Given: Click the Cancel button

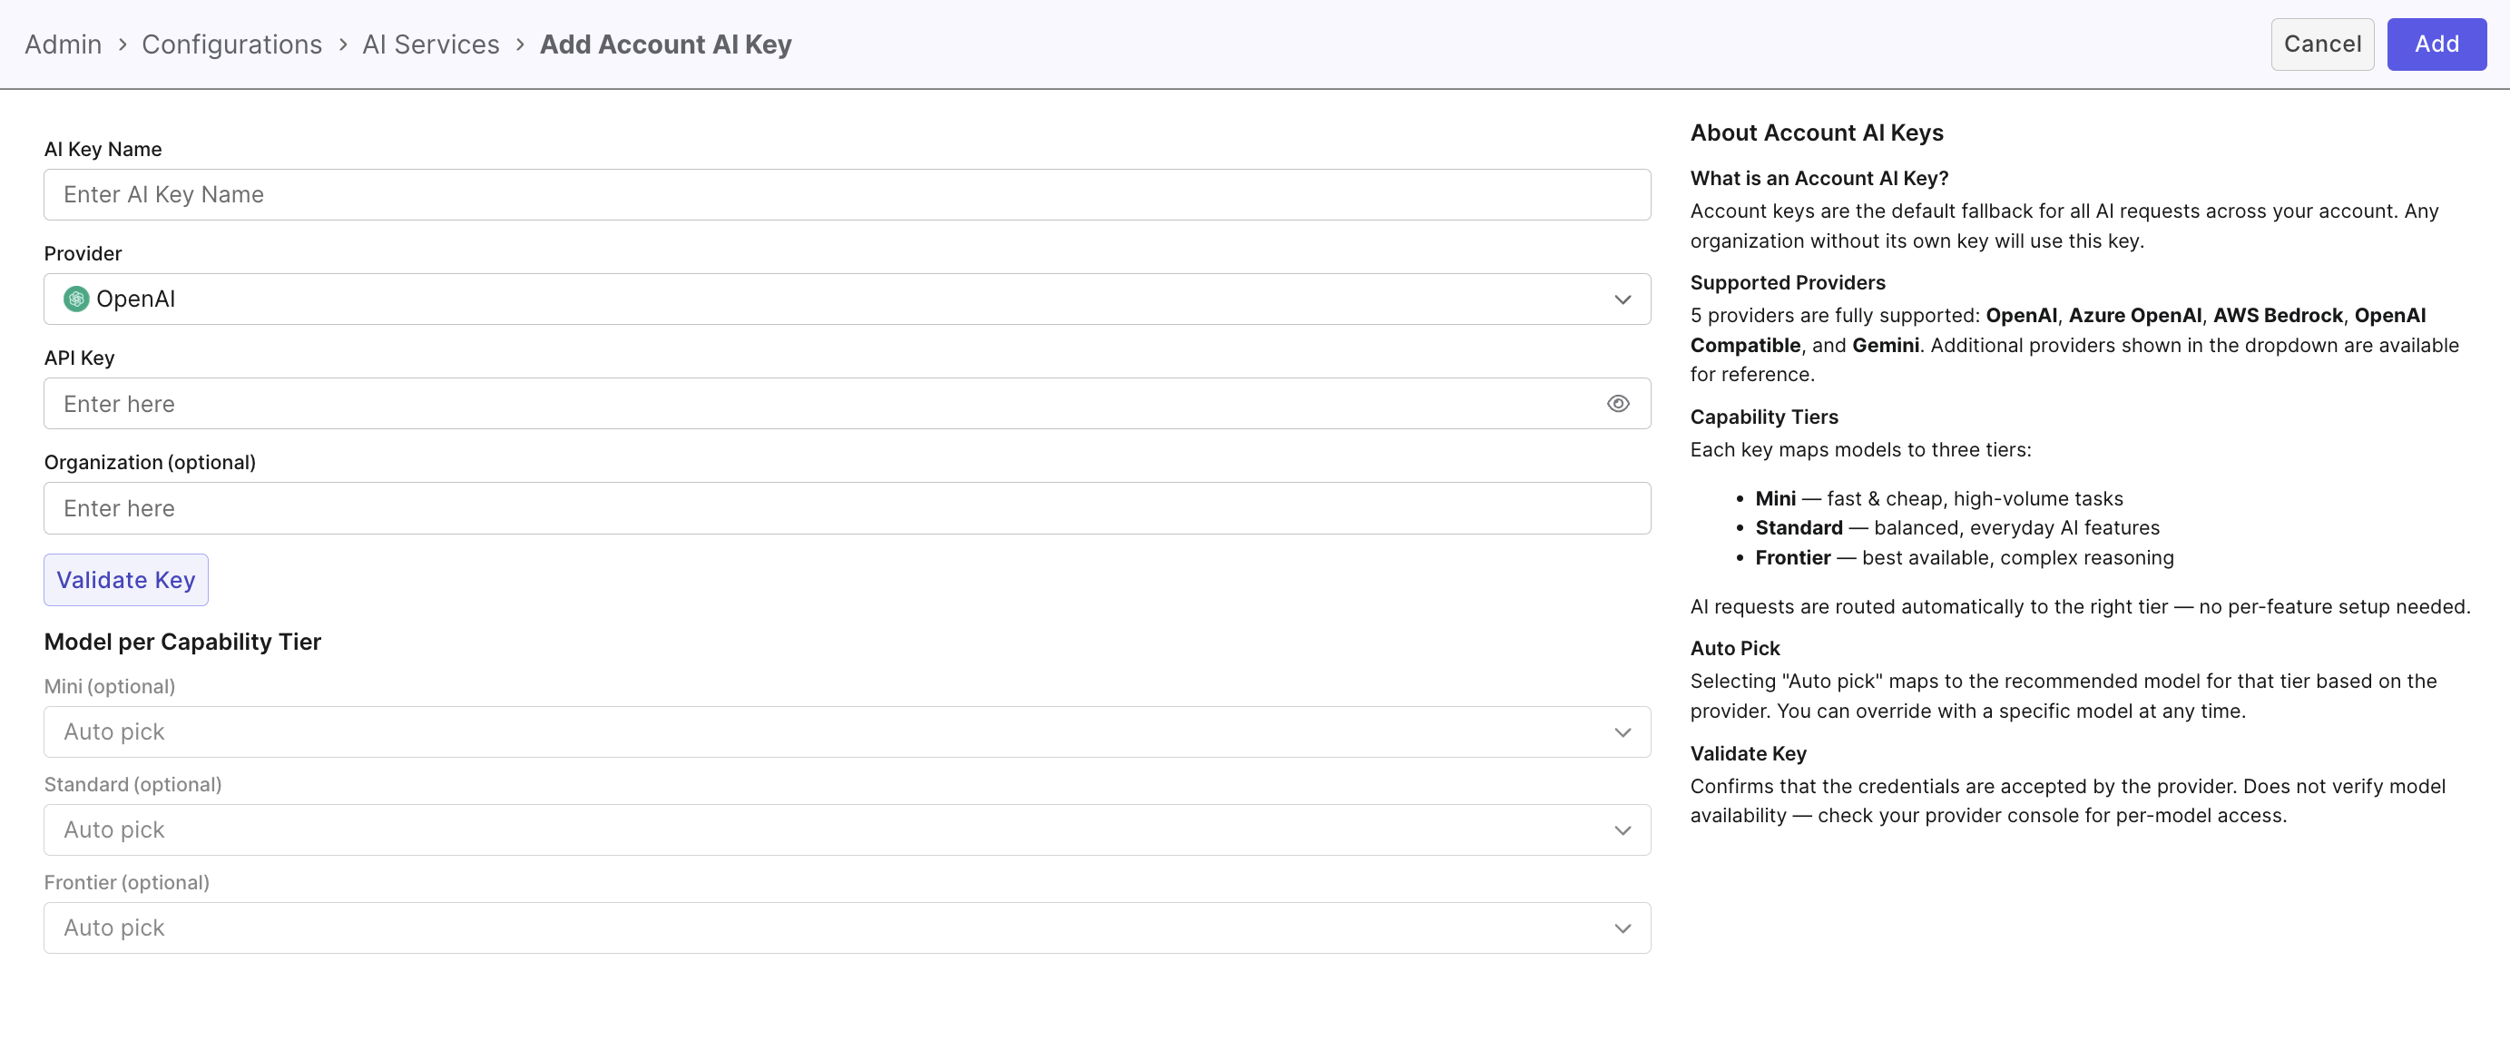Looking at the screenshot, I should pos(2322,44).
